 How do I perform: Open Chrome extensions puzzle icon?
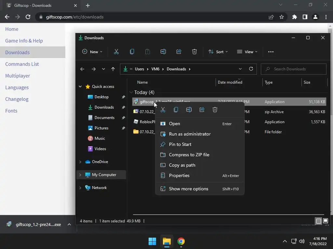point(294,17)
